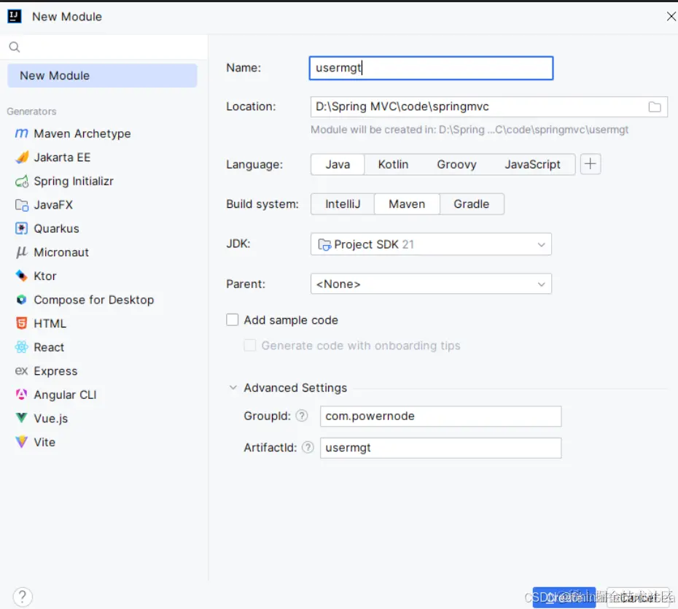Edit the GroupId text field

(440, 416)
